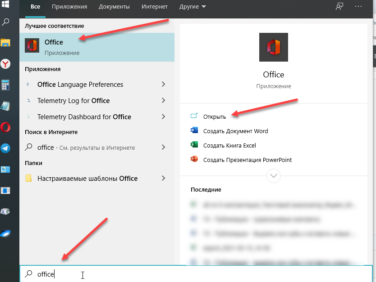
Task: Select the Telemetry Log for Office result
Action: [x=97, y=100]
